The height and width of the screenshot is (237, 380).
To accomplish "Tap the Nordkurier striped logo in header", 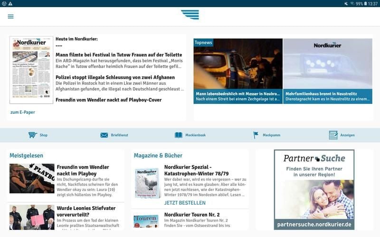I will [x=190, y=15].
